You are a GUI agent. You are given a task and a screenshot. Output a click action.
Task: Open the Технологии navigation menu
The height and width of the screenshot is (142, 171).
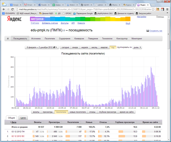click(107, 39)
